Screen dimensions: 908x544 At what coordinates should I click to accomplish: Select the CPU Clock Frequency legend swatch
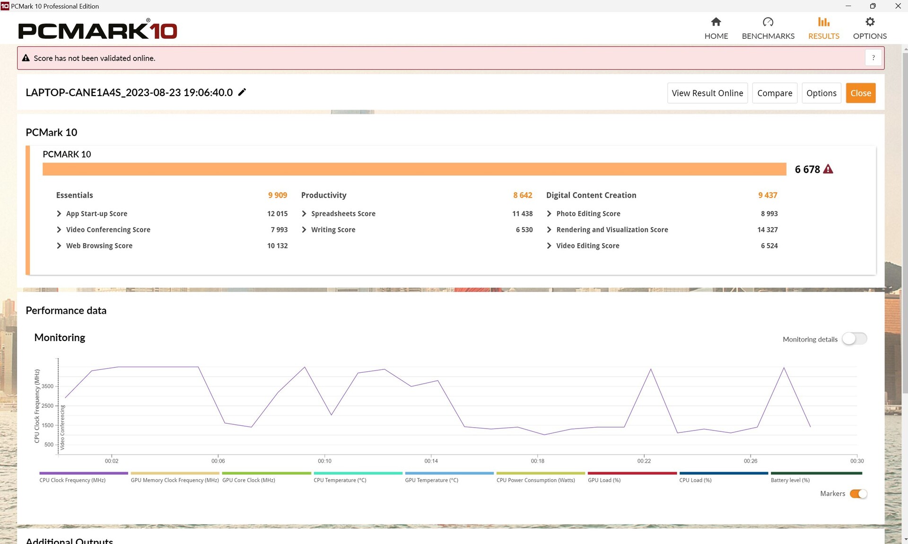[83, 473]
